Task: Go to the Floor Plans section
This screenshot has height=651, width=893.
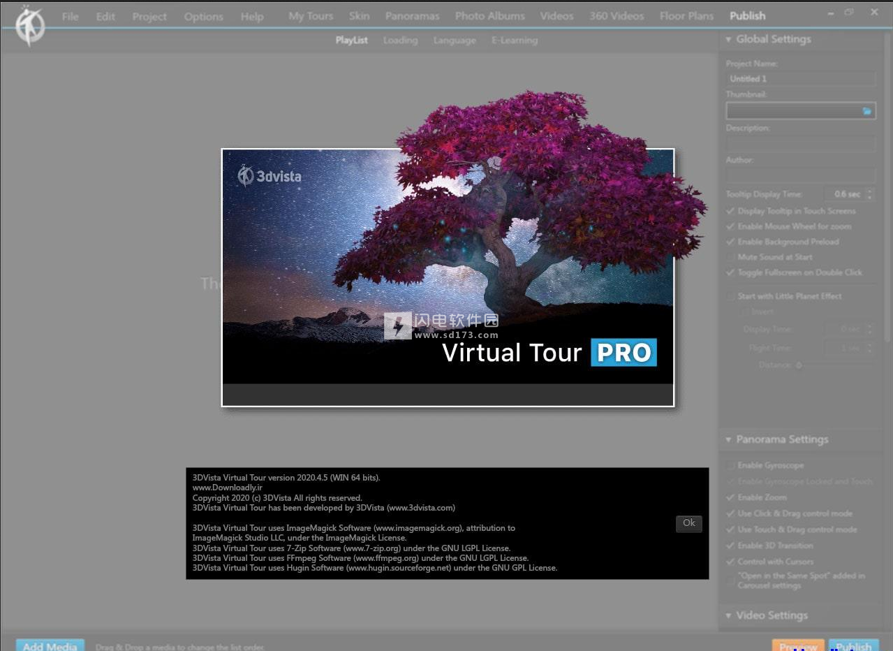Action: coord(687,15)
